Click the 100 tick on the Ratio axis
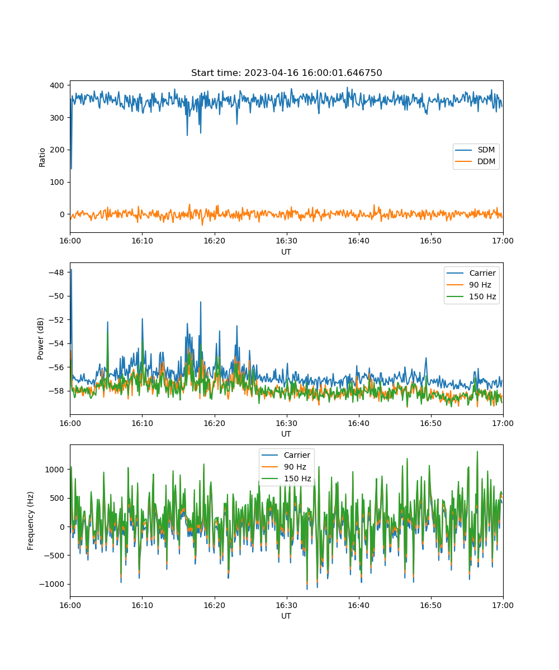The height and width of the screenshot is (670, 559). [x=58, y=182]
